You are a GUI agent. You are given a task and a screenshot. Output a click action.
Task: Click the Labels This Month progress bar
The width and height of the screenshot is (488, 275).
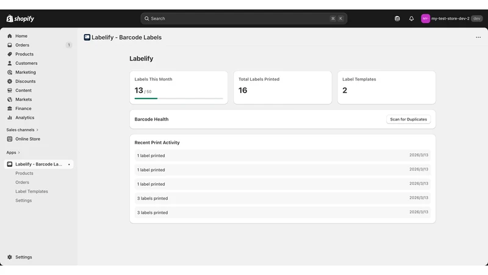coord(179,98)
